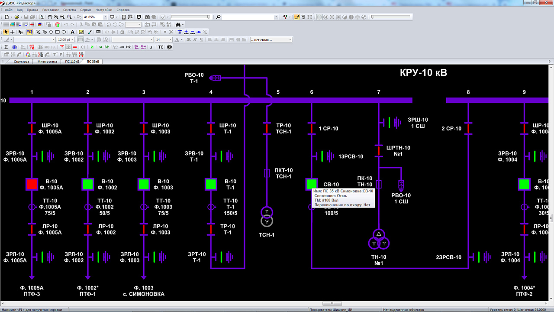This screenshot has height=312, width=554.
Task: Click the insert image tool
Action: point(81,32)
